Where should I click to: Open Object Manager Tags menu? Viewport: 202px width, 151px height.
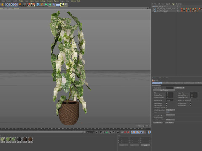[x=173, y=4]
